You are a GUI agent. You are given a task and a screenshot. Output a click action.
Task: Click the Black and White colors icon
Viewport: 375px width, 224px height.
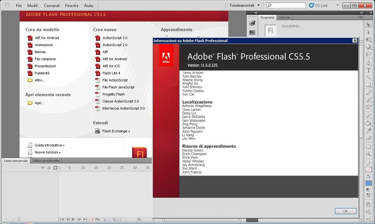click(x=368, y=190)
